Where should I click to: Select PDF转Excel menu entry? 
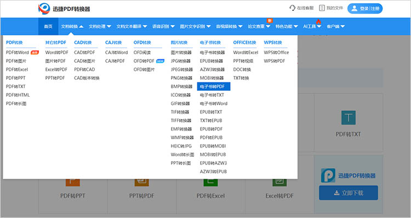click(17, 69)
